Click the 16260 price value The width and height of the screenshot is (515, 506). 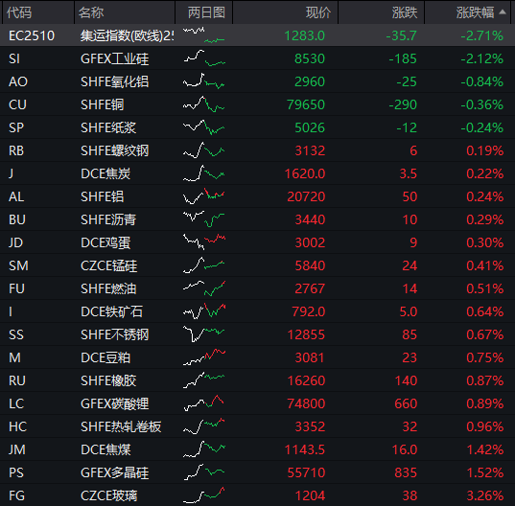tap(306, 380)
